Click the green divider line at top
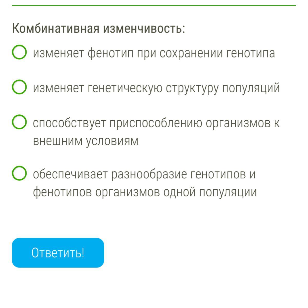This screenshot has width=308, height=308. 154,5
